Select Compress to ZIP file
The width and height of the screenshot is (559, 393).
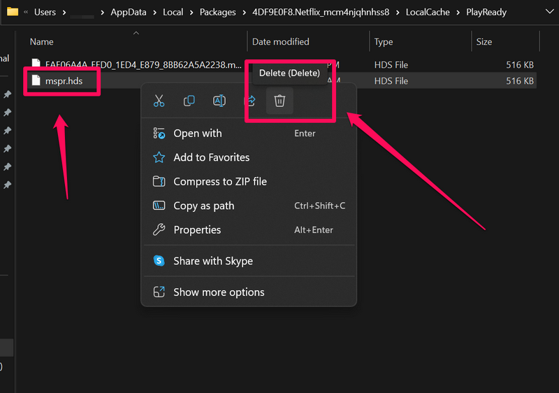click(219, 182)
